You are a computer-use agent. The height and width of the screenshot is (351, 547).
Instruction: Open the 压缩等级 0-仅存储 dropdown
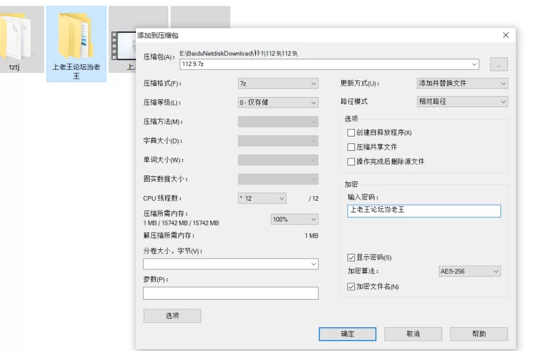tap(278, 102)
